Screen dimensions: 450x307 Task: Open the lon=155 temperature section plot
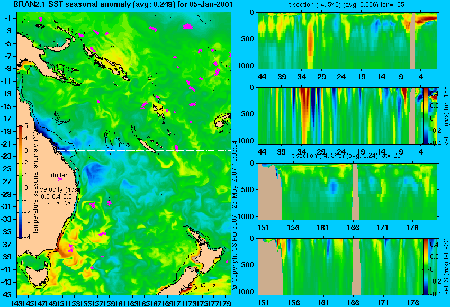[x=347, y=40]
